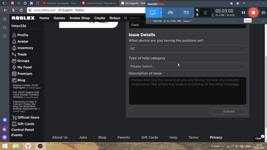Image resolution: width=267 pixels, height=150 pixels.
Task: Click the Roblox logo
Action: coord(23,18)
